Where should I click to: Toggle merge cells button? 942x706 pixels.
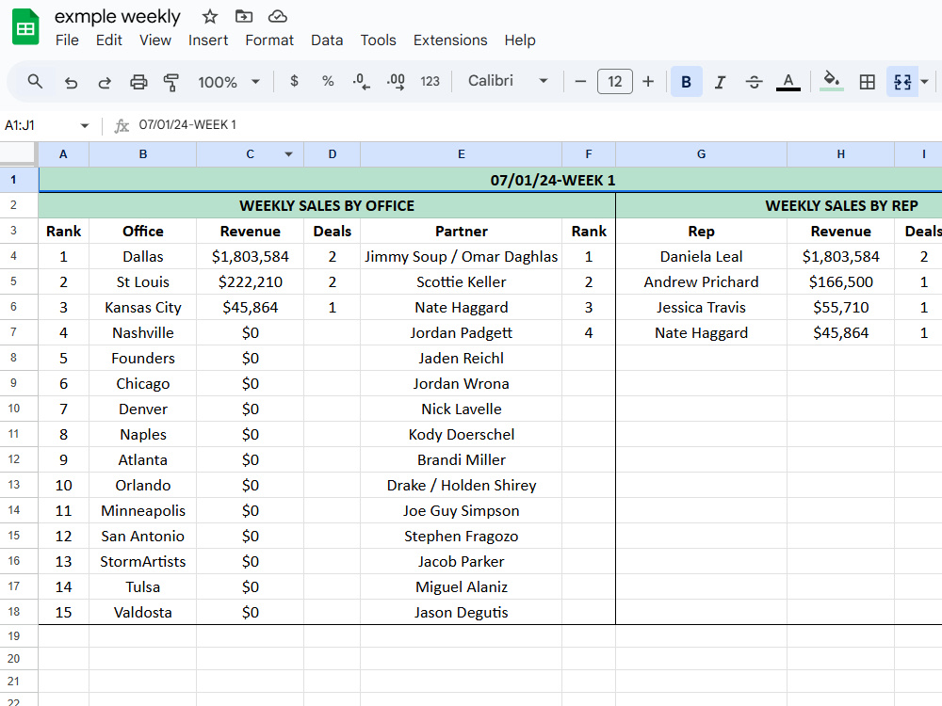902,82
